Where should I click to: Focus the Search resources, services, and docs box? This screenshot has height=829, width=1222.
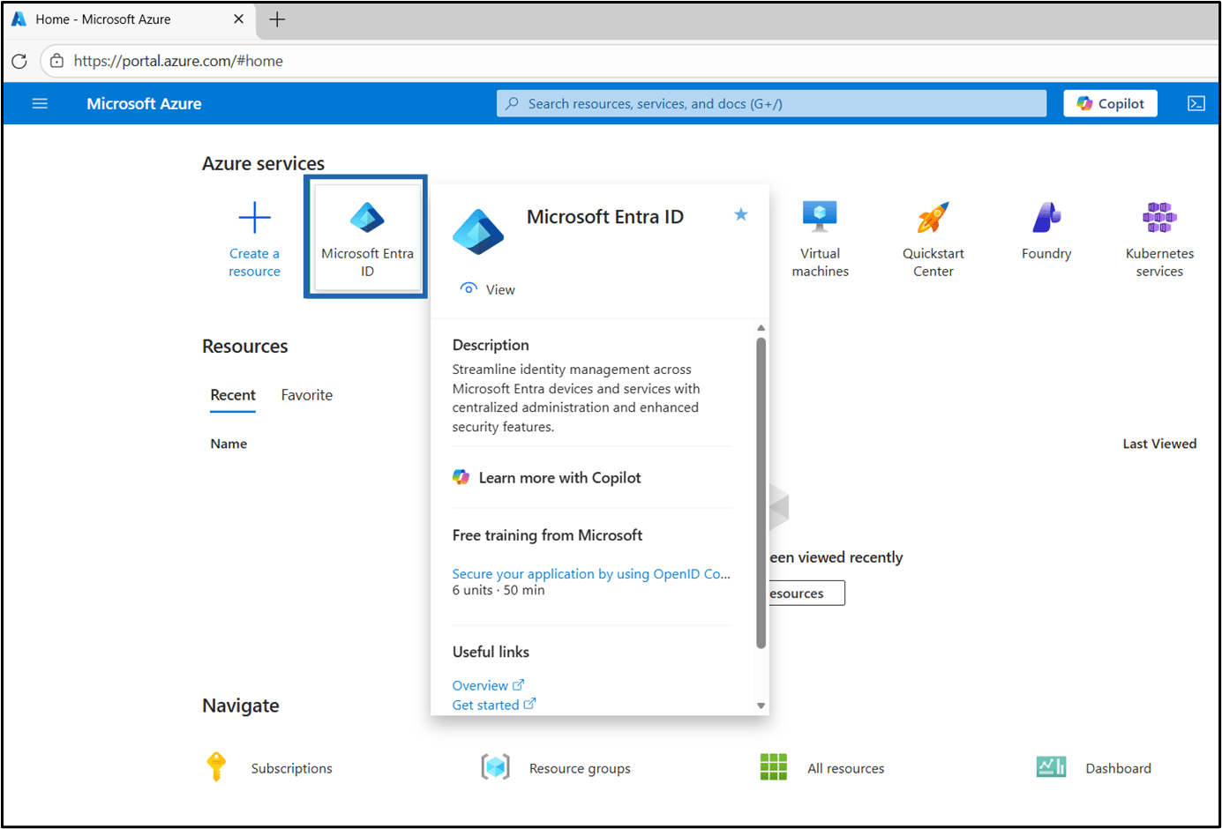771,103
